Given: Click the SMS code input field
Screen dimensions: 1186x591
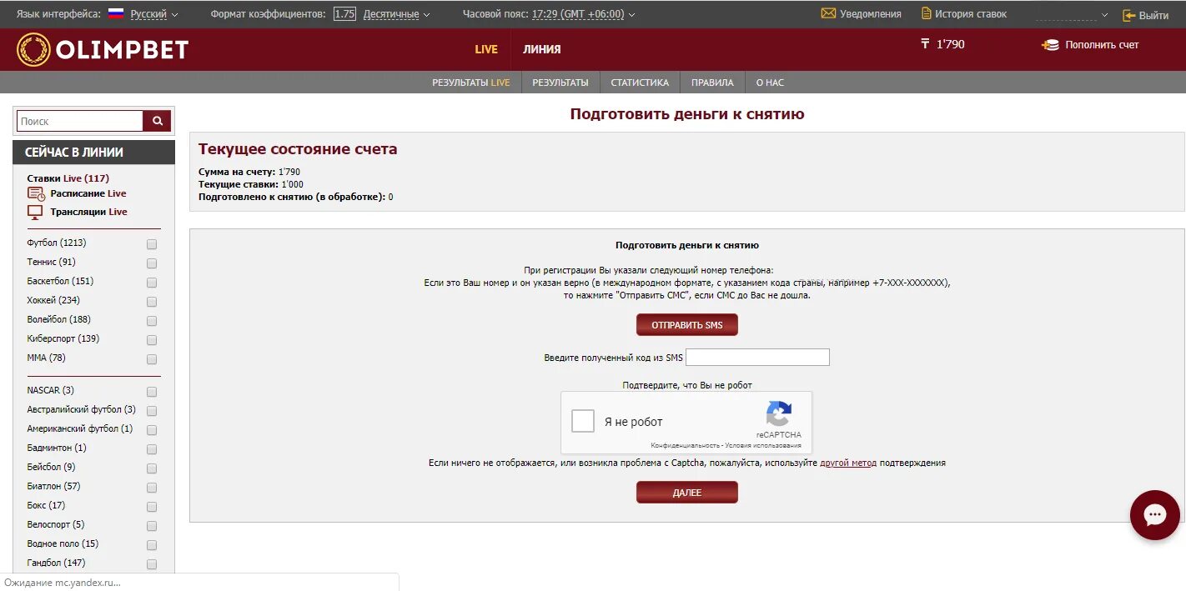Looking at the screenshot, I should 756,357.
